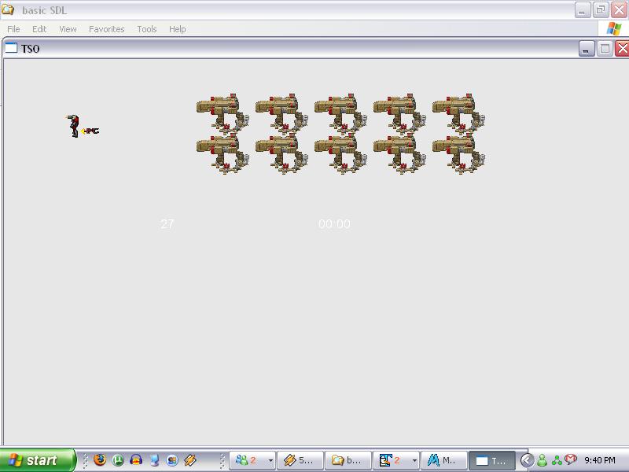The image size is (629, 472).
Task: Open uTorrent from the Quick Launch bar
Action: [117, 460]
